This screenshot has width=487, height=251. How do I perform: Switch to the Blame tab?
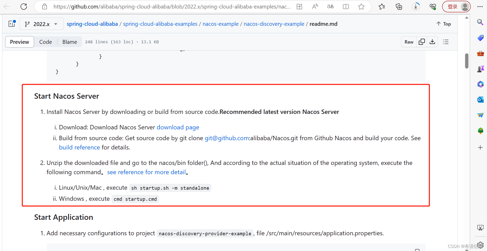pyautogui.click(x=70, y=42)
